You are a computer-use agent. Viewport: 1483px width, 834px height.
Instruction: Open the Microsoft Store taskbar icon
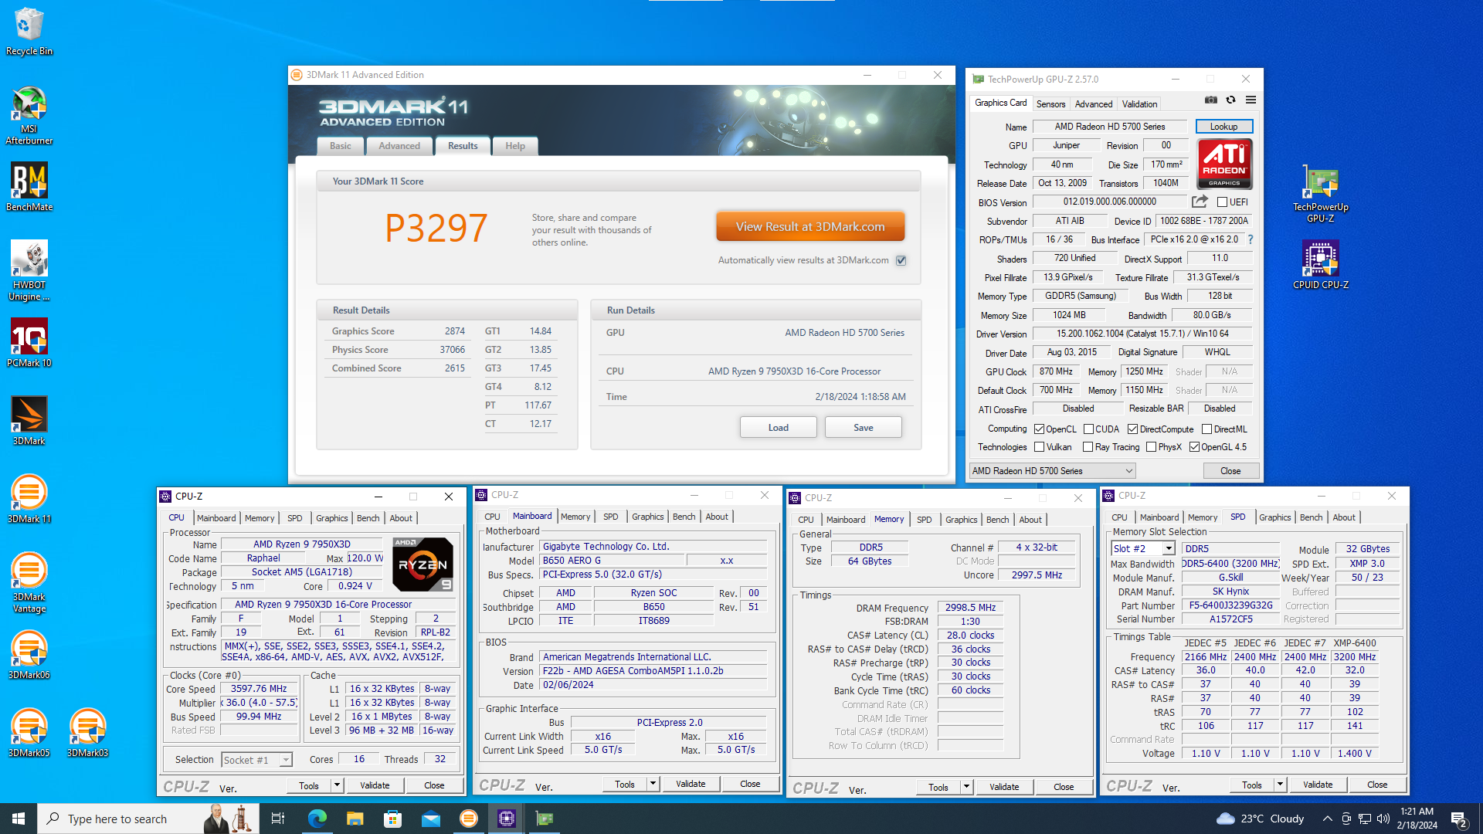[x=392, y=819]
